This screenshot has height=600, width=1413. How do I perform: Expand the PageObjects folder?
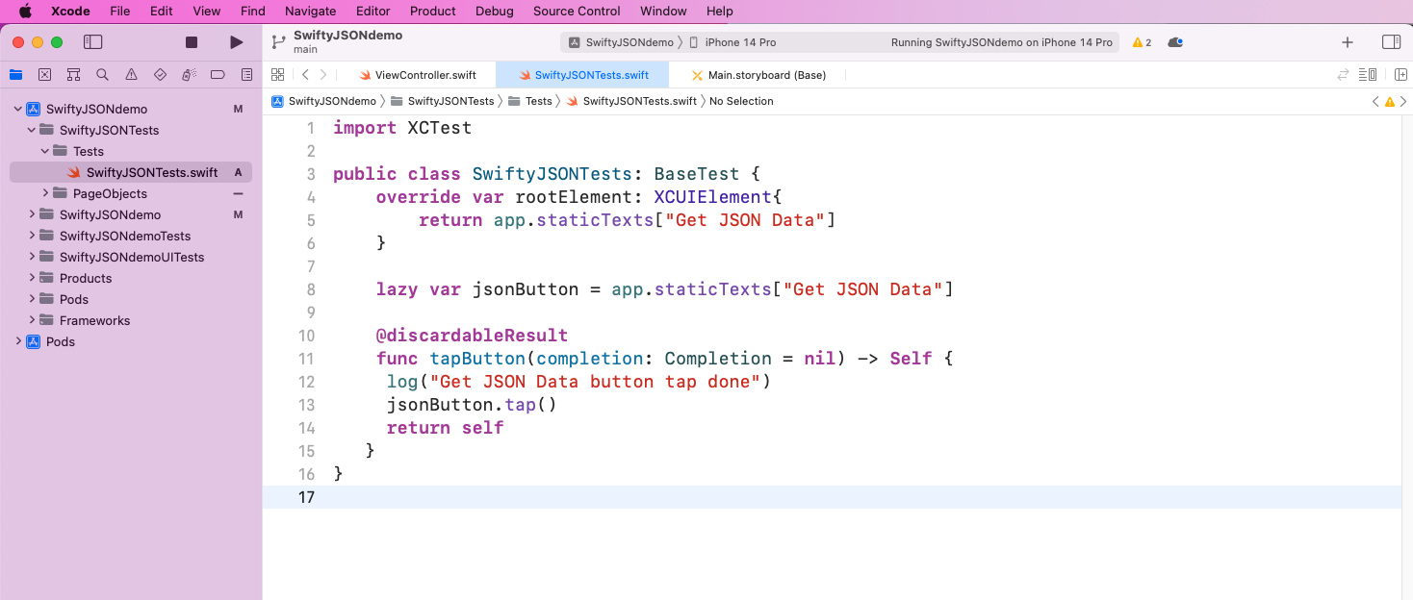(x=45, y=193)
